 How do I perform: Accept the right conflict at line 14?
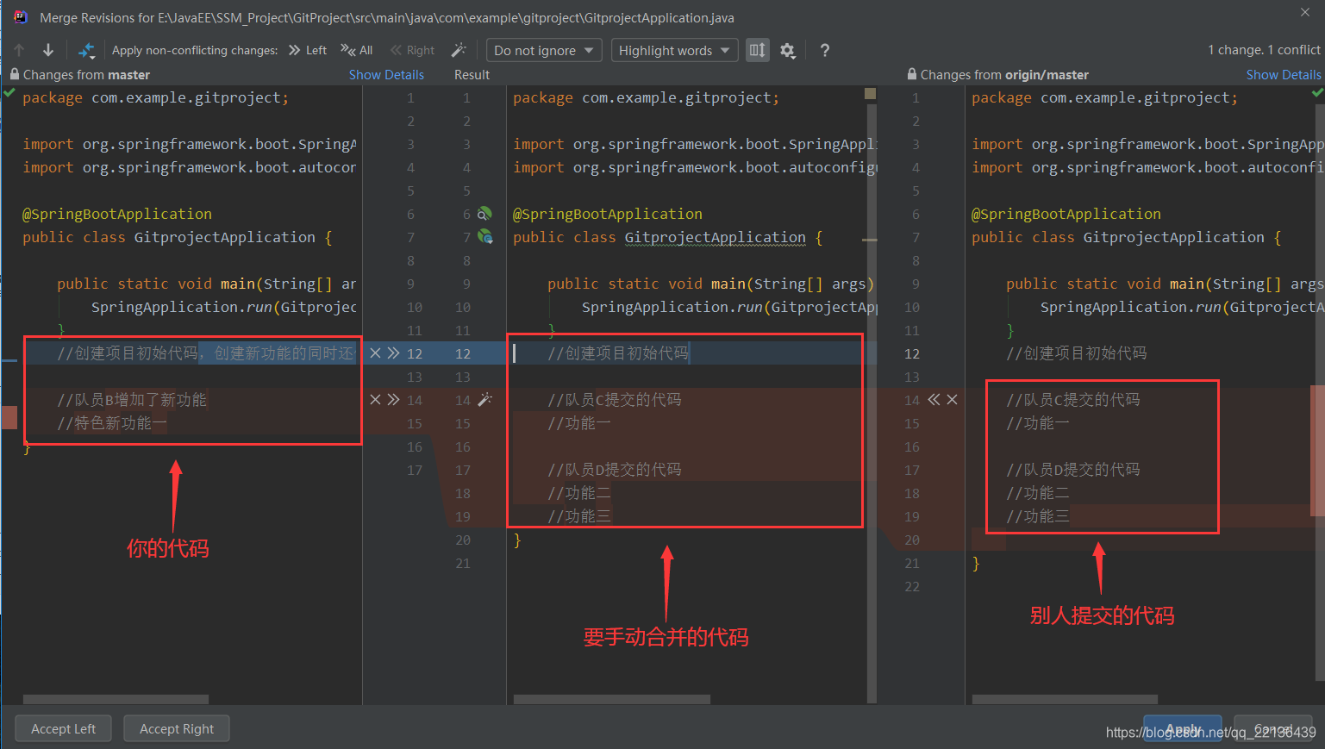pos(934,399)
